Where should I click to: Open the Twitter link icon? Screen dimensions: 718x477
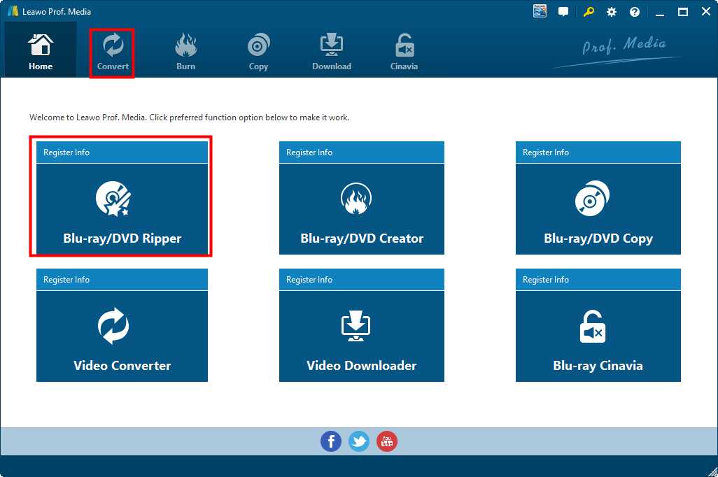(x=359, y=441)
